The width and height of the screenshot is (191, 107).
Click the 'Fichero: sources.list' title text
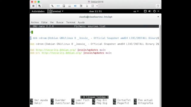90,26
